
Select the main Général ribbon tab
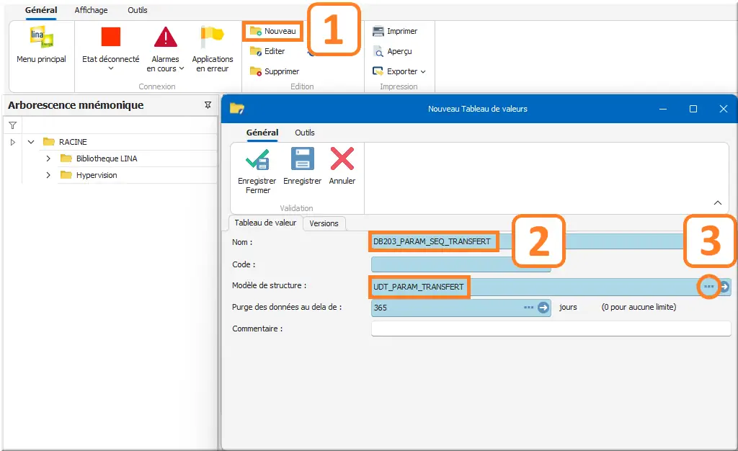[x=41, y=10]
